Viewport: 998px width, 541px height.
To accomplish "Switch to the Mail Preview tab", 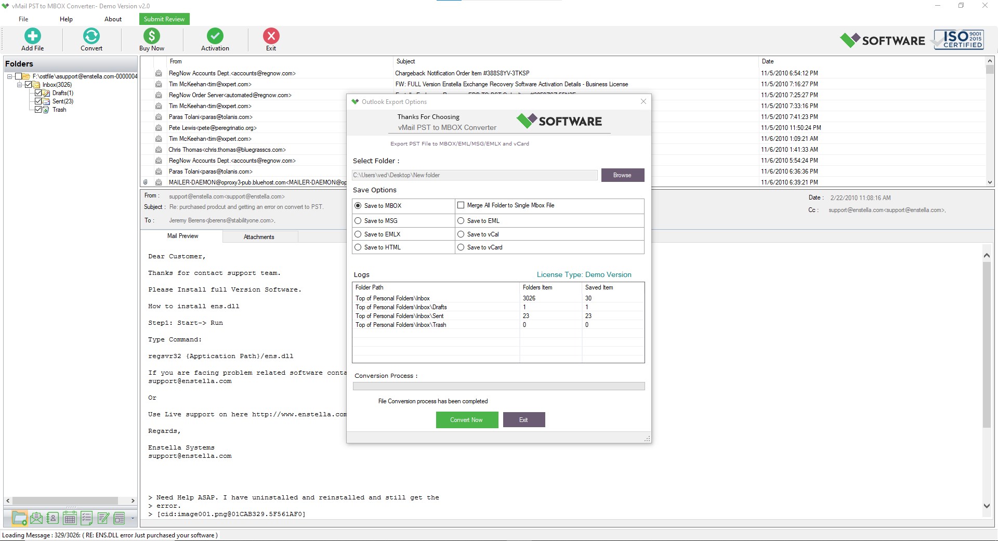I will click(x=182, y=236).
